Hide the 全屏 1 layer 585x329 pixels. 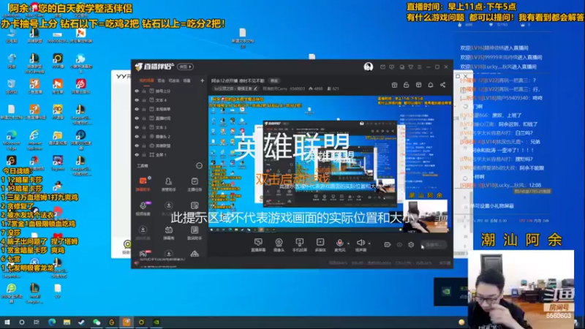(x=137, y=154)
